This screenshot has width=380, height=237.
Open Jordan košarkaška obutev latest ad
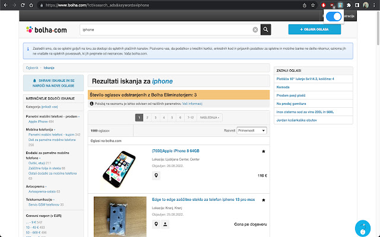(x=296, y=120)
